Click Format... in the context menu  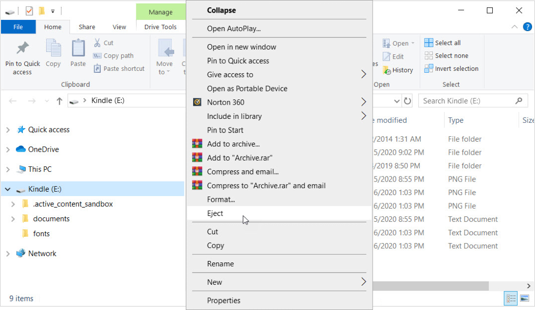point(221,199)
